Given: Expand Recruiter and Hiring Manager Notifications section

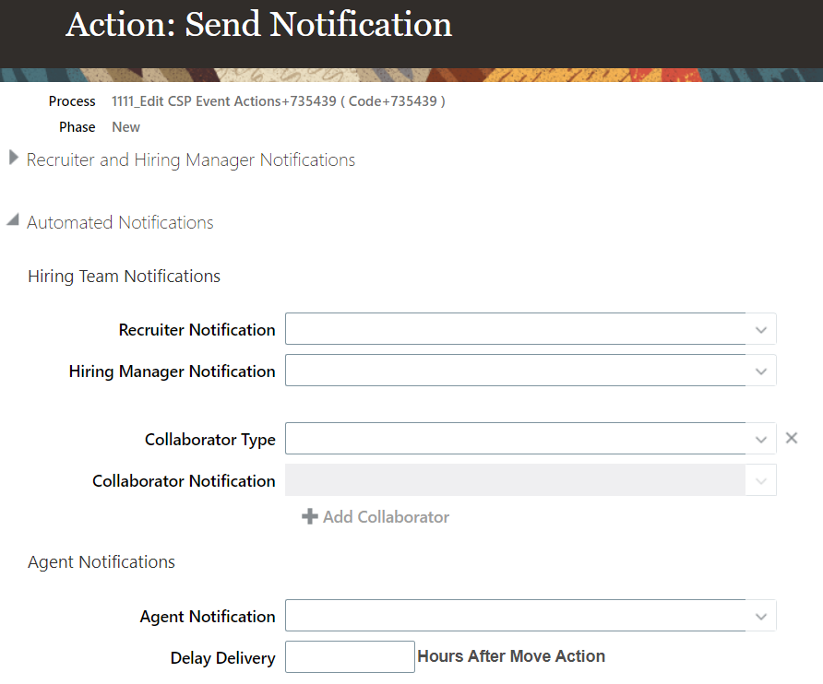Looking at the screenshot, I should point(14,158).
